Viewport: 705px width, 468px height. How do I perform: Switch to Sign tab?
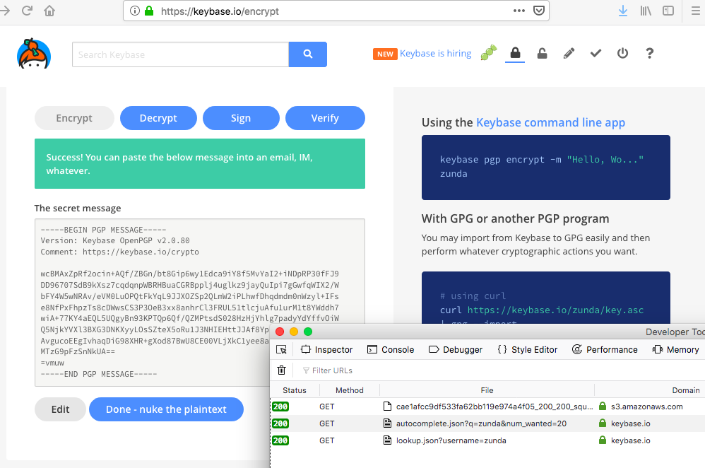[x=241, y=118]
